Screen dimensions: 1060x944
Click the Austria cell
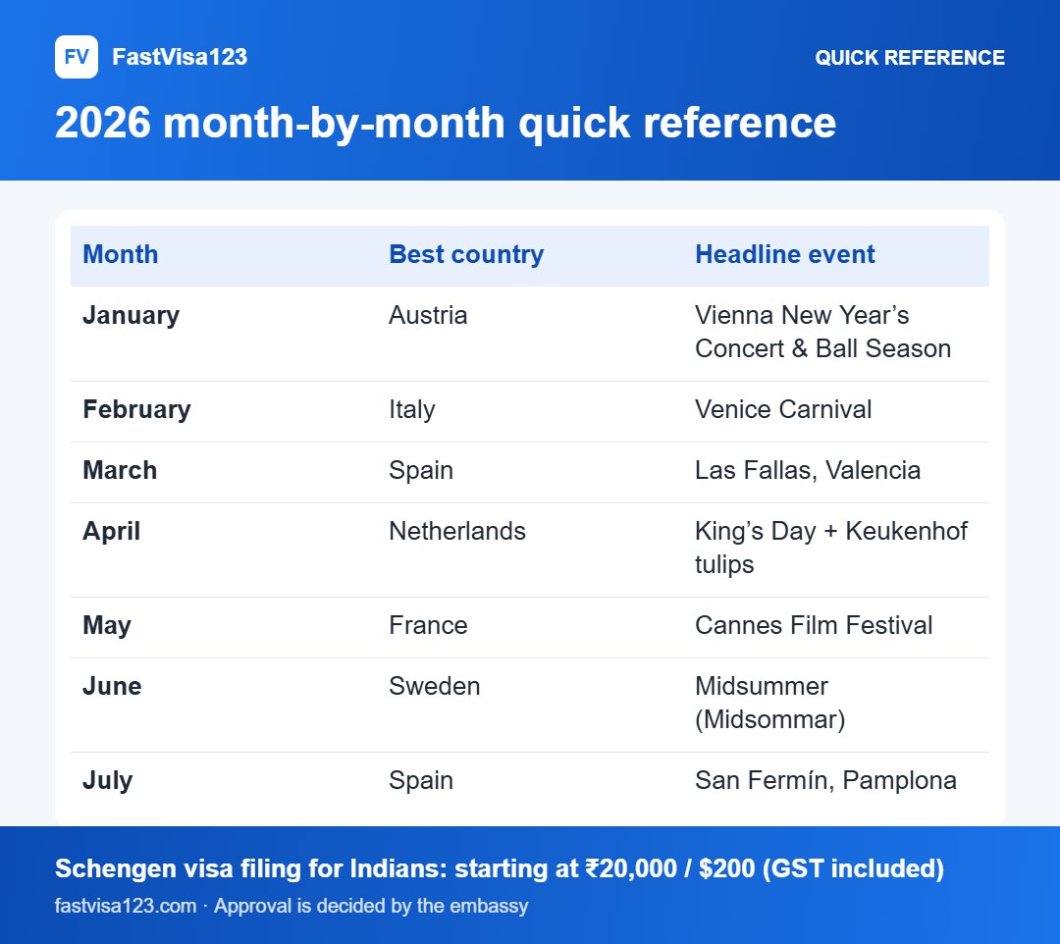point(428,316)
